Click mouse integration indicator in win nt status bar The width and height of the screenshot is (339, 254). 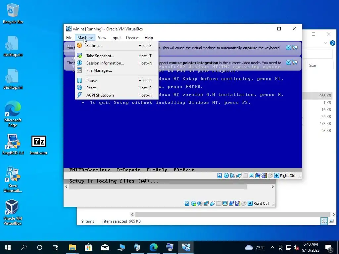coord(270,176)
